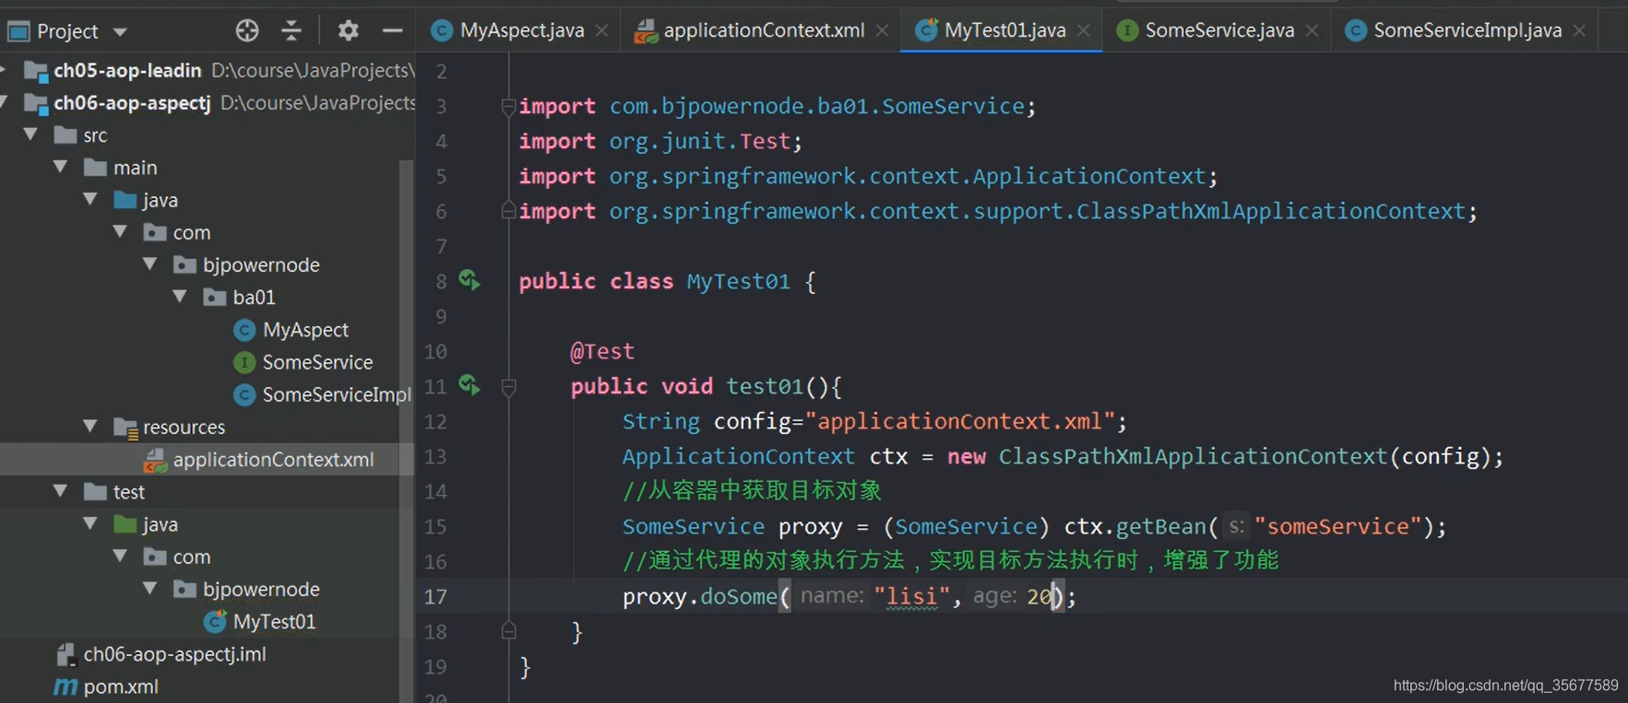Click the bjpowernode package under main
This screenshot has height=703, width=1628.
(261, 264)
